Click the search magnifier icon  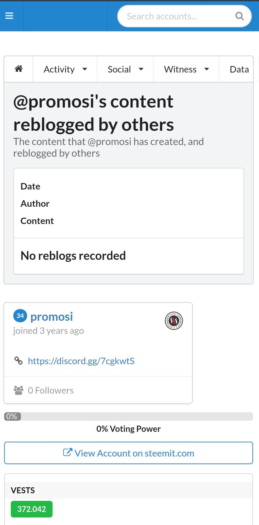(x=240, y=16)
